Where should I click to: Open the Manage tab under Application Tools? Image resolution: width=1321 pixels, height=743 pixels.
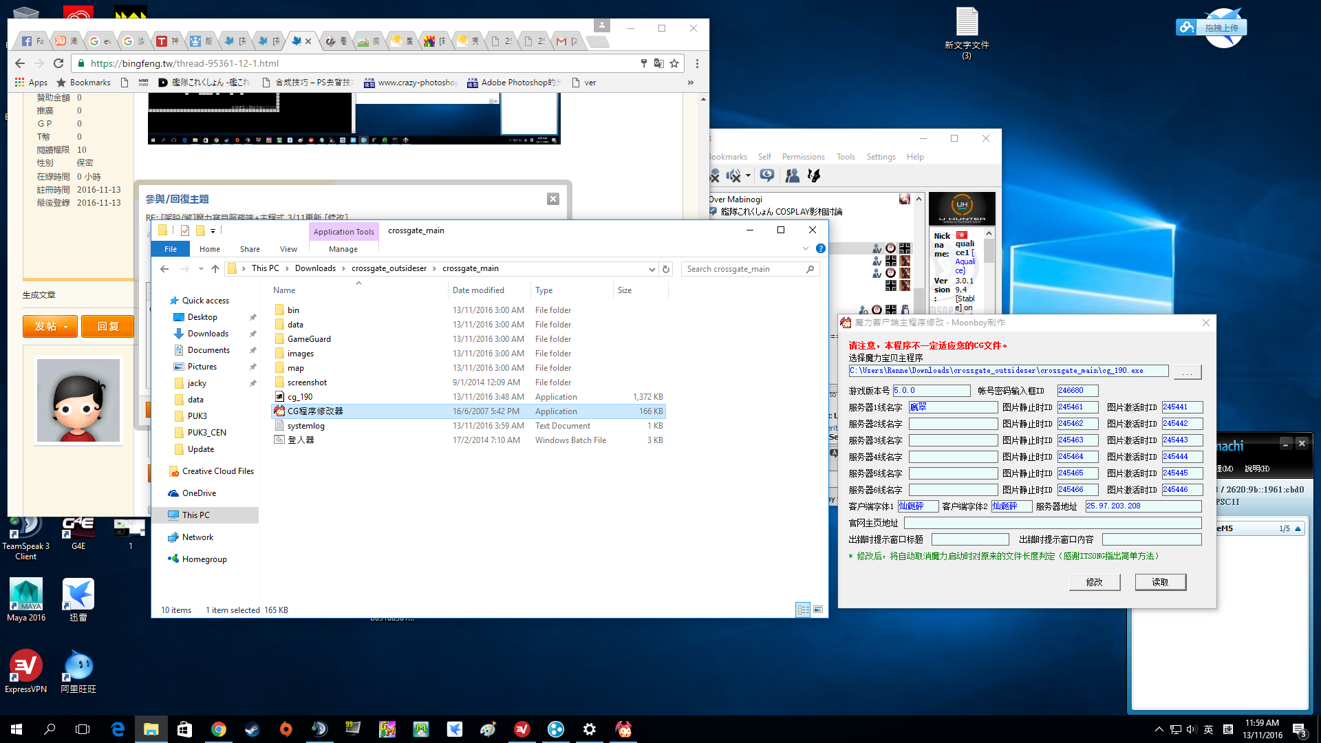click(x=343, y=249)
